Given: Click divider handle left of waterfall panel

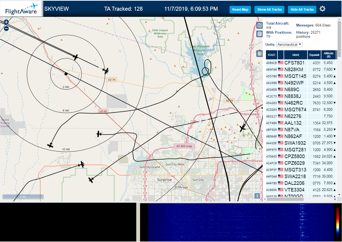Looking at the screenshot, I should 138,222.
